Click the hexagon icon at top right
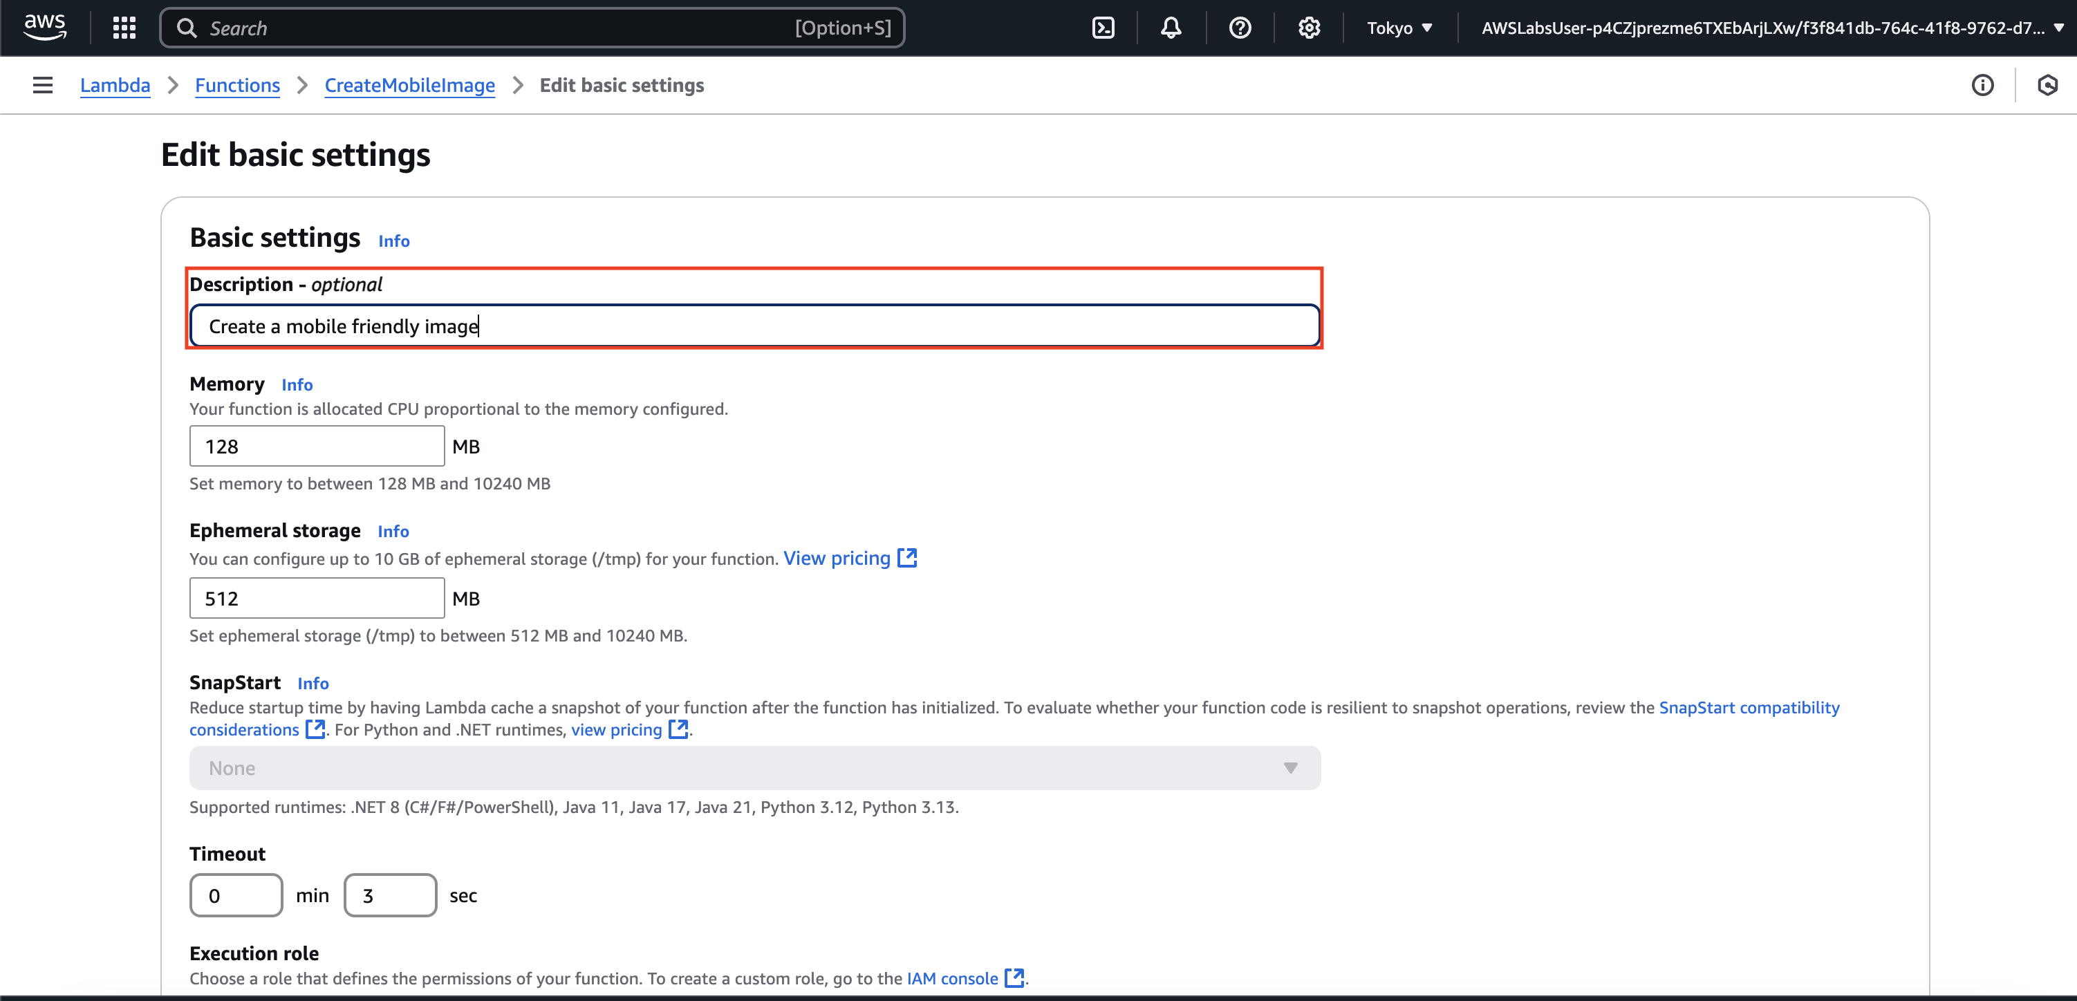 (2047, 86)
